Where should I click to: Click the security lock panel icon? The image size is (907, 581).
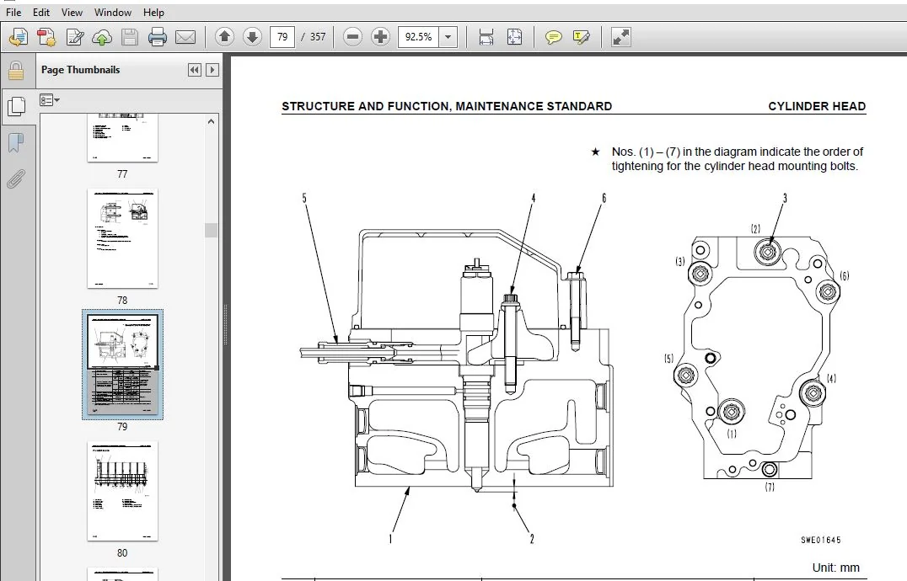[16, 71]
